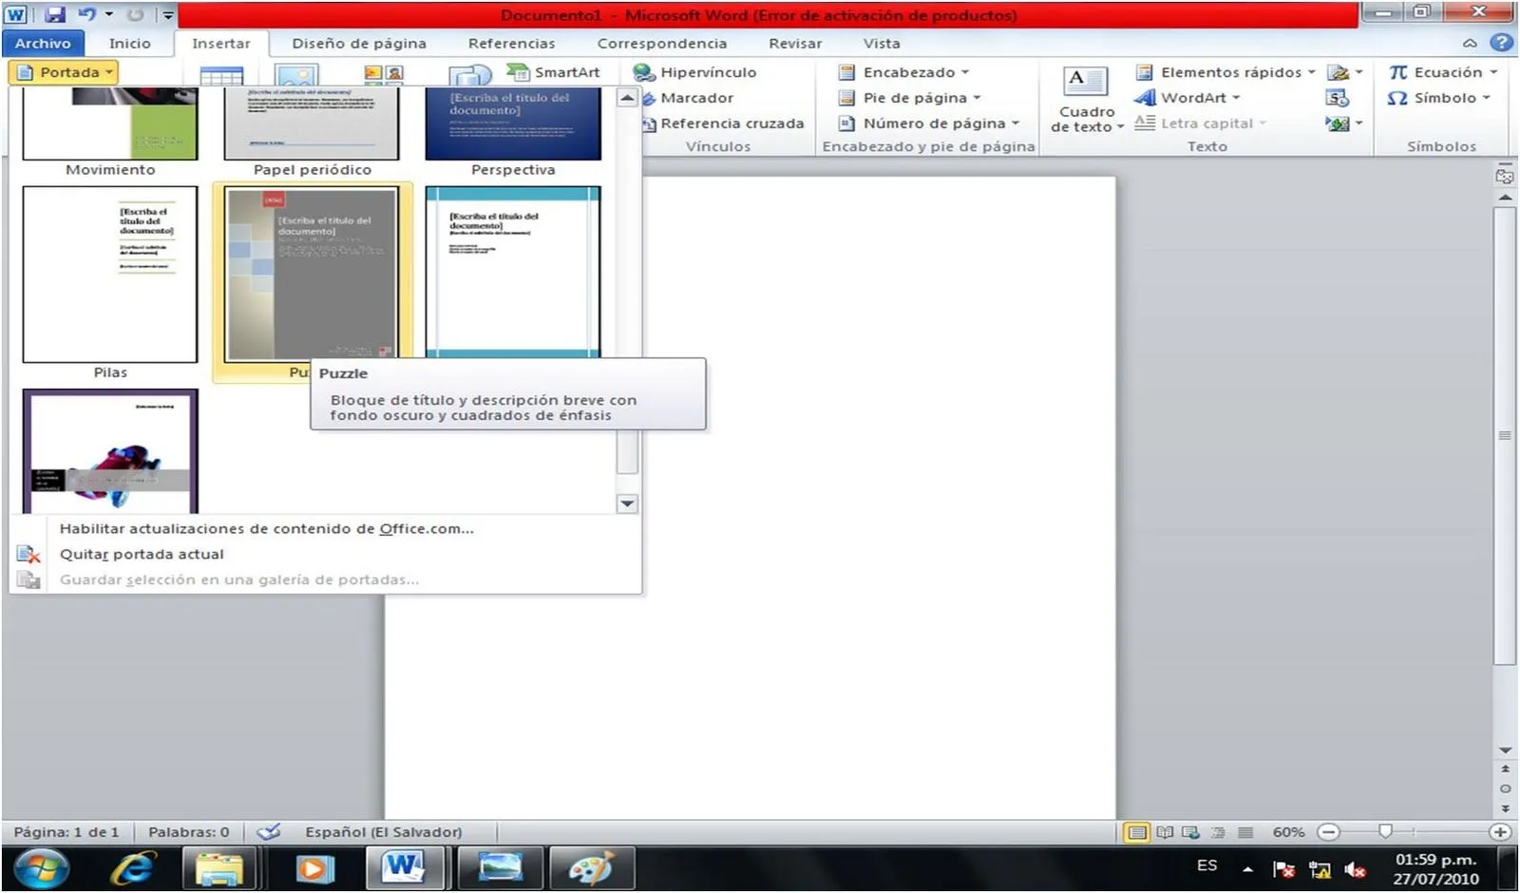
Task: Click the gallery scroll down arrow button
Action: (x=627, y=503)
